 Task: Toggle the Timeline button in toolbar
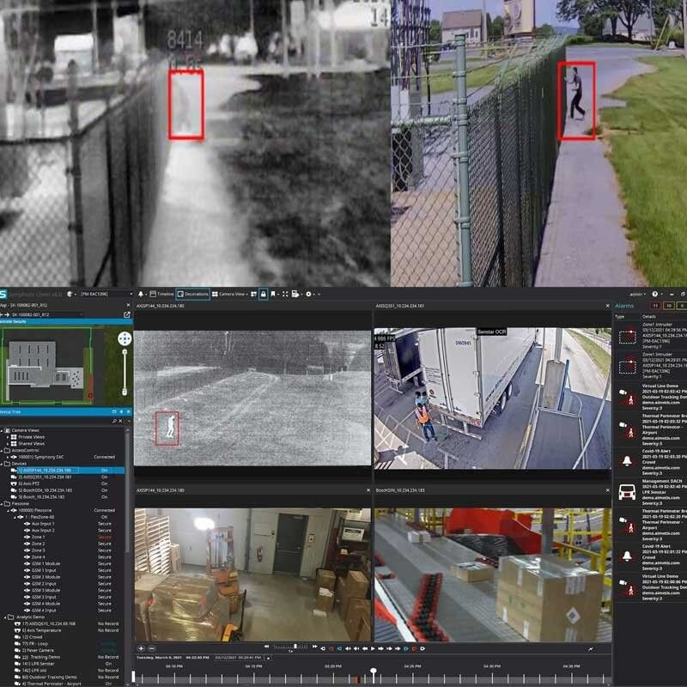click(x=161, y=294)
